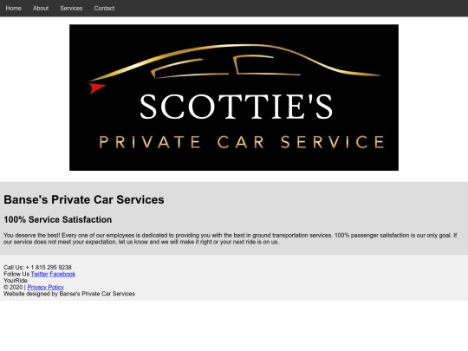
Task: Click the "Website designed by" footer line
Action: (69, 294)
